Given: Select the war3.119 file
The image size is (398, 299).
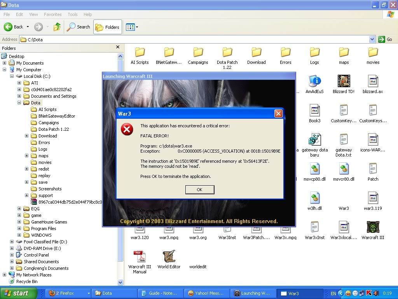Looking at the screenshot, I should click(x=373, y=198).
